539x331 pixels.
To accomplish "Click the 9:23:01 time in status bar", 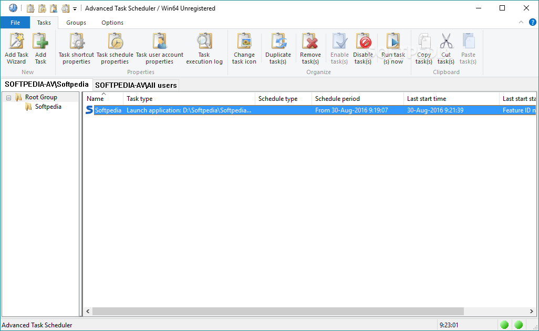I will [449, 325].
